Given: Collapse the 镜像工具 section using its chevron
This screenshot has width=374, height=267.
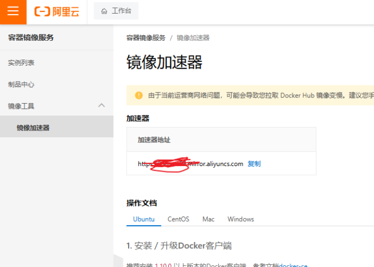Looking at the screenshot, I should (x=101, y=105).
